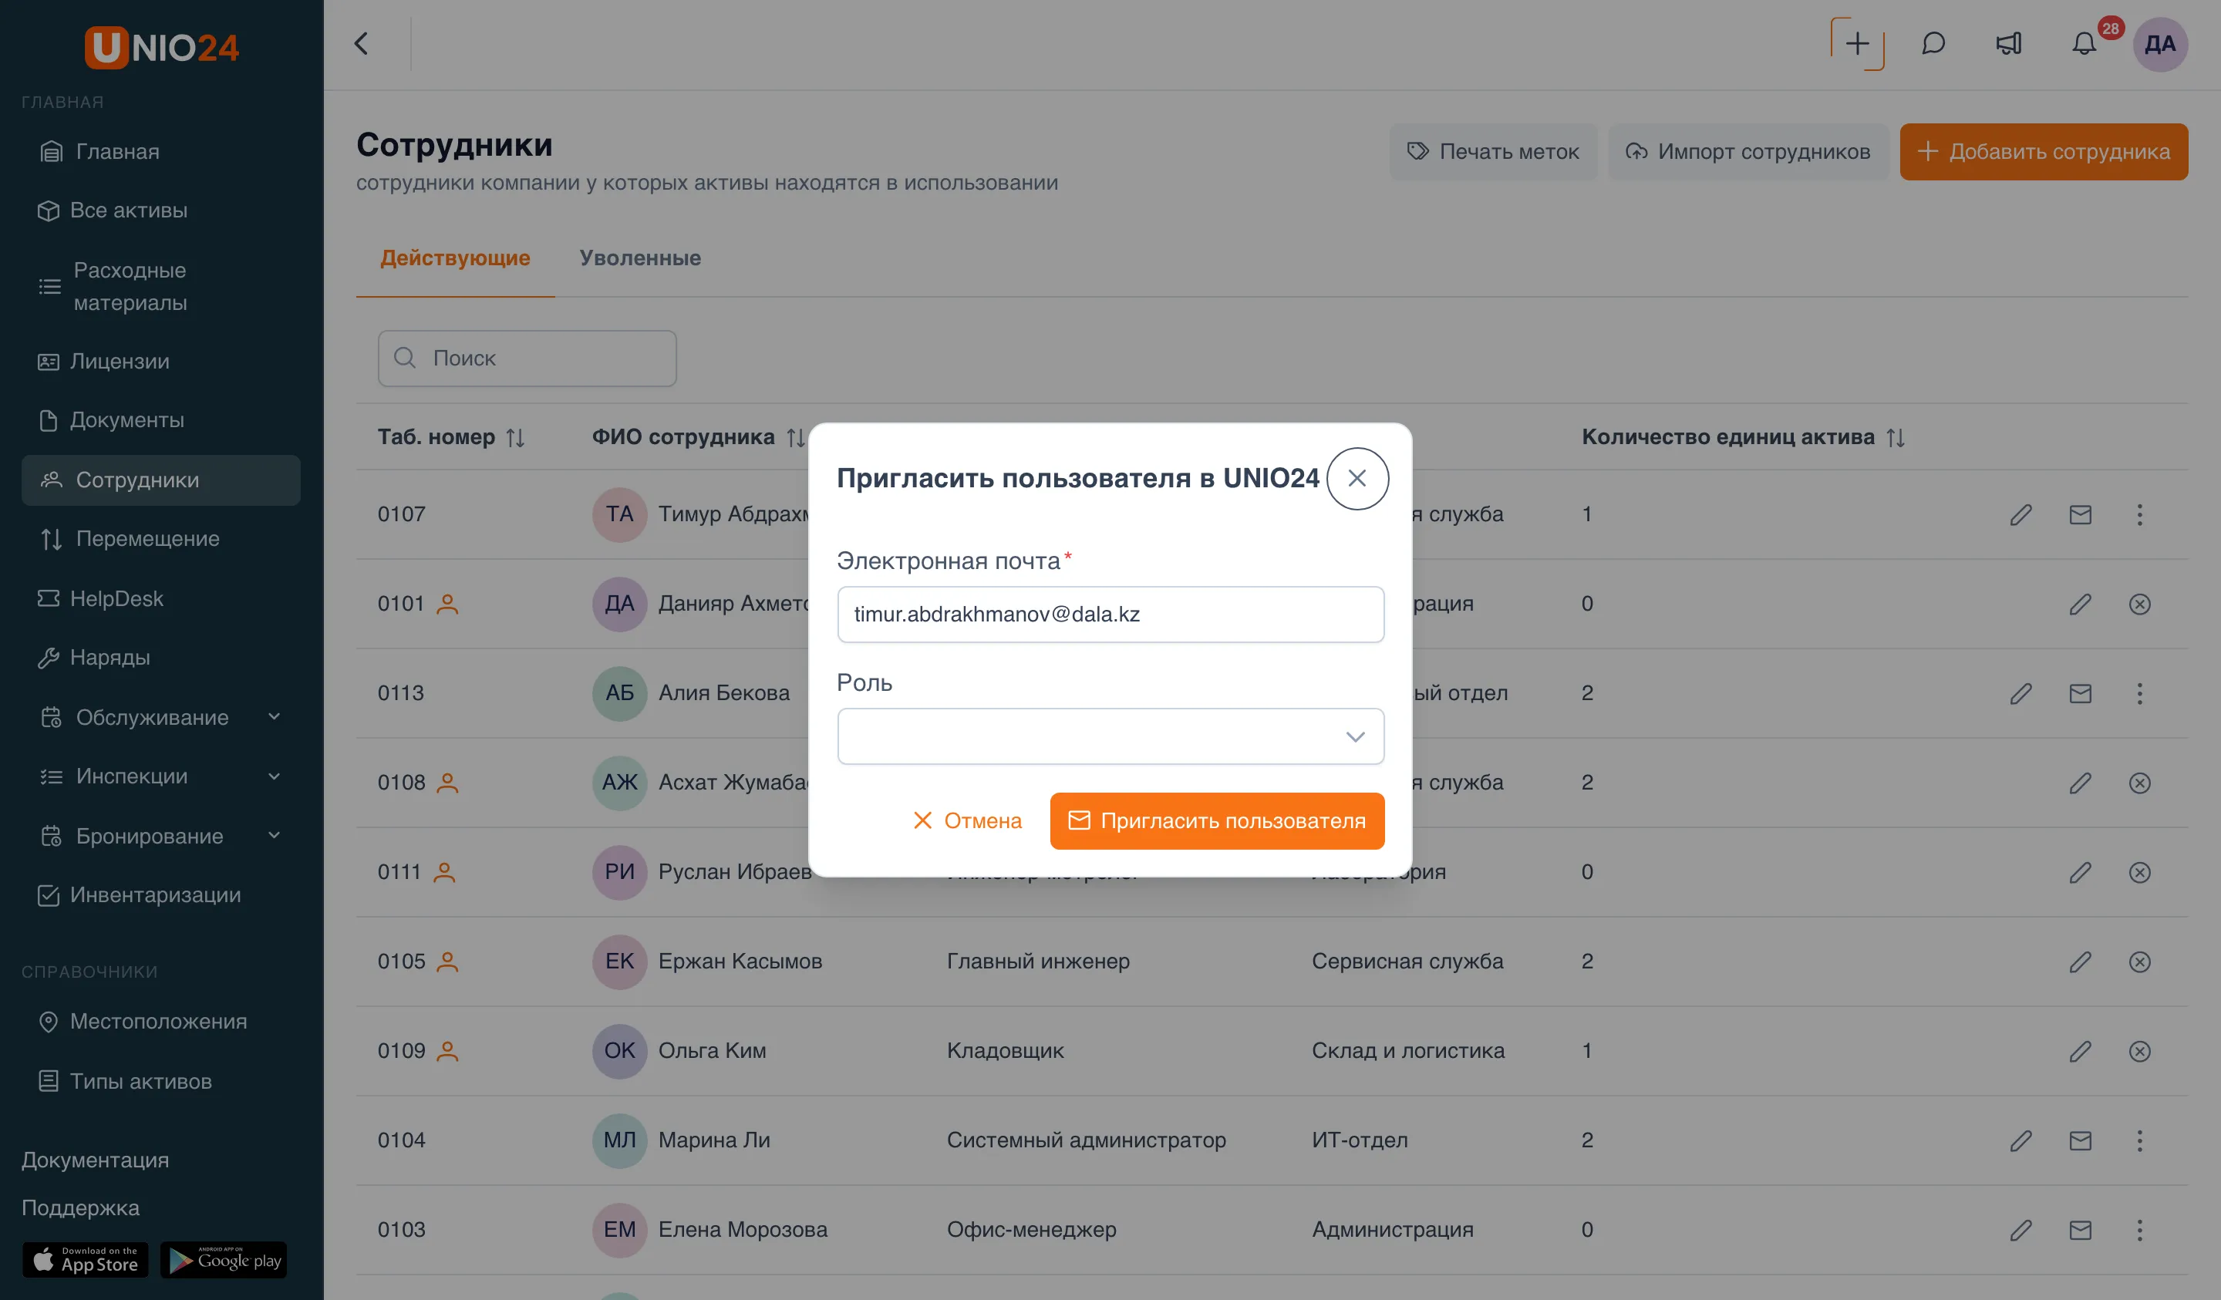Open more options for Елена Морозова
The width and height of the screenshot is (2221, 1300).
click(x=2139, y=1230)
